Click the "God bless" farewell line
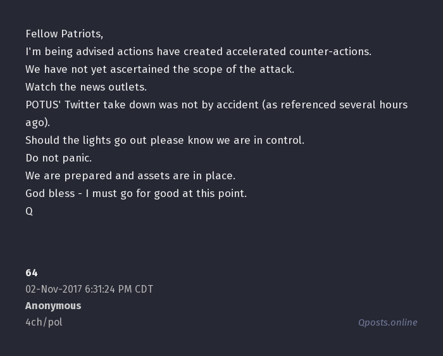The image size is (443, 356). pos(136,193)
